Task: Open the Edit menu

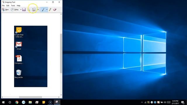Action: (8, 6)
